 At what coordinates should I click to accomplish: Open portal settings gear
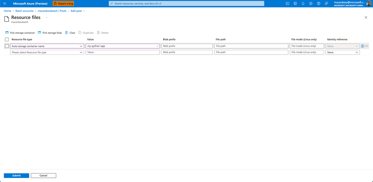tap(311, 4)
